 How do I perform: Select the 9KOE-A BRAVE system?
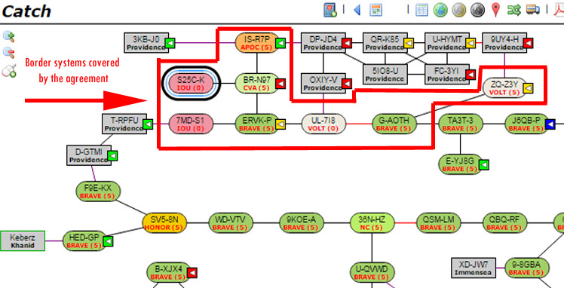pyautogui.click(x=302, y=223)
